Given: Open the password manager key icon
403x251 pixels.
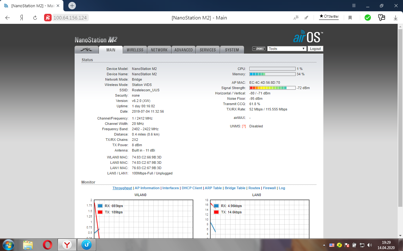Looking at the screenshot, I should click(x=382, y=18).
